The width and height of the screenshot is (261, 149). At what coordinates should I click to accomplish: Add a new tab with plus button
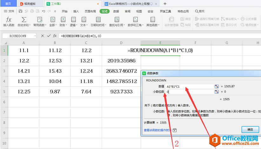(165, 4)
